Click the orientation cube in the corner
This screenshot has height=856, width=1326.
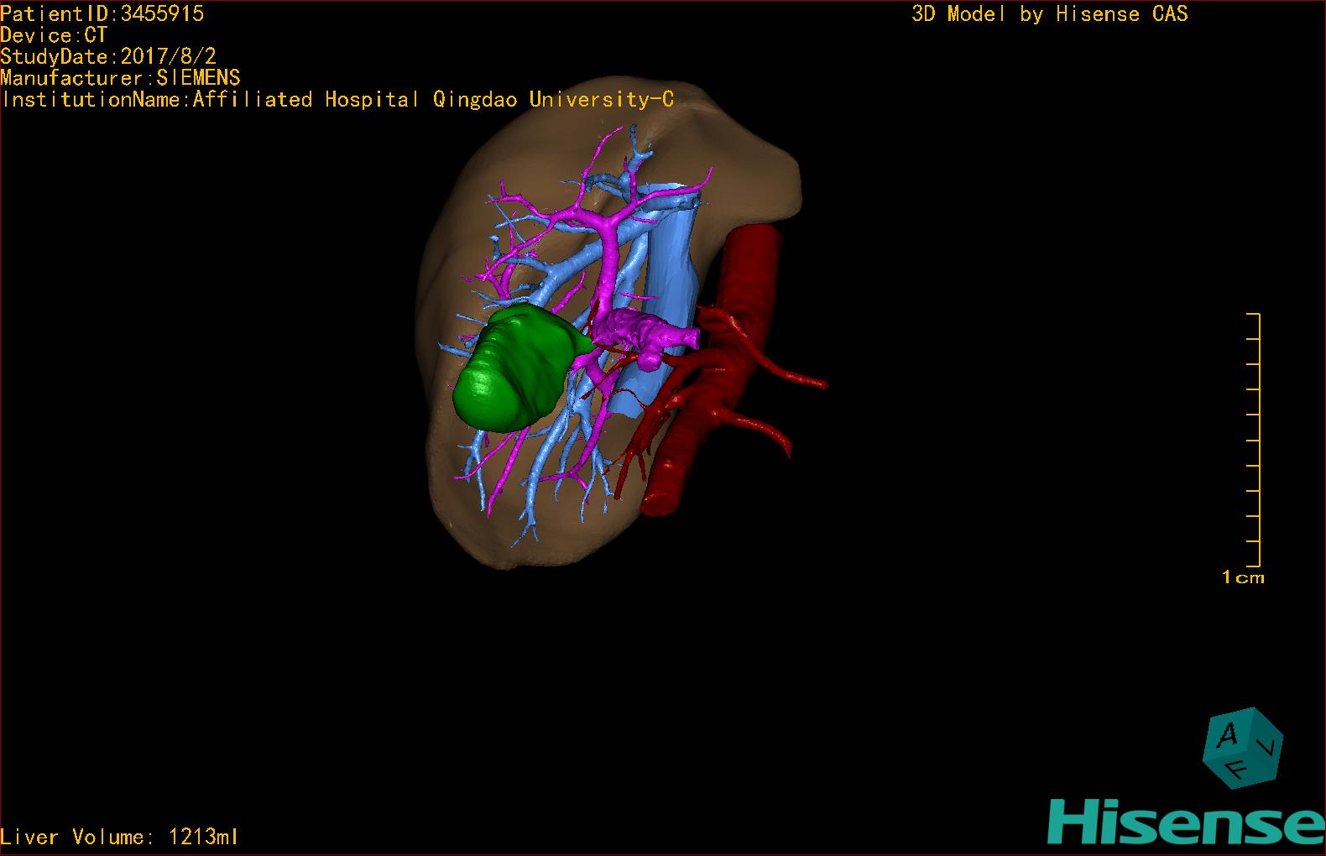pos(1244,748)
